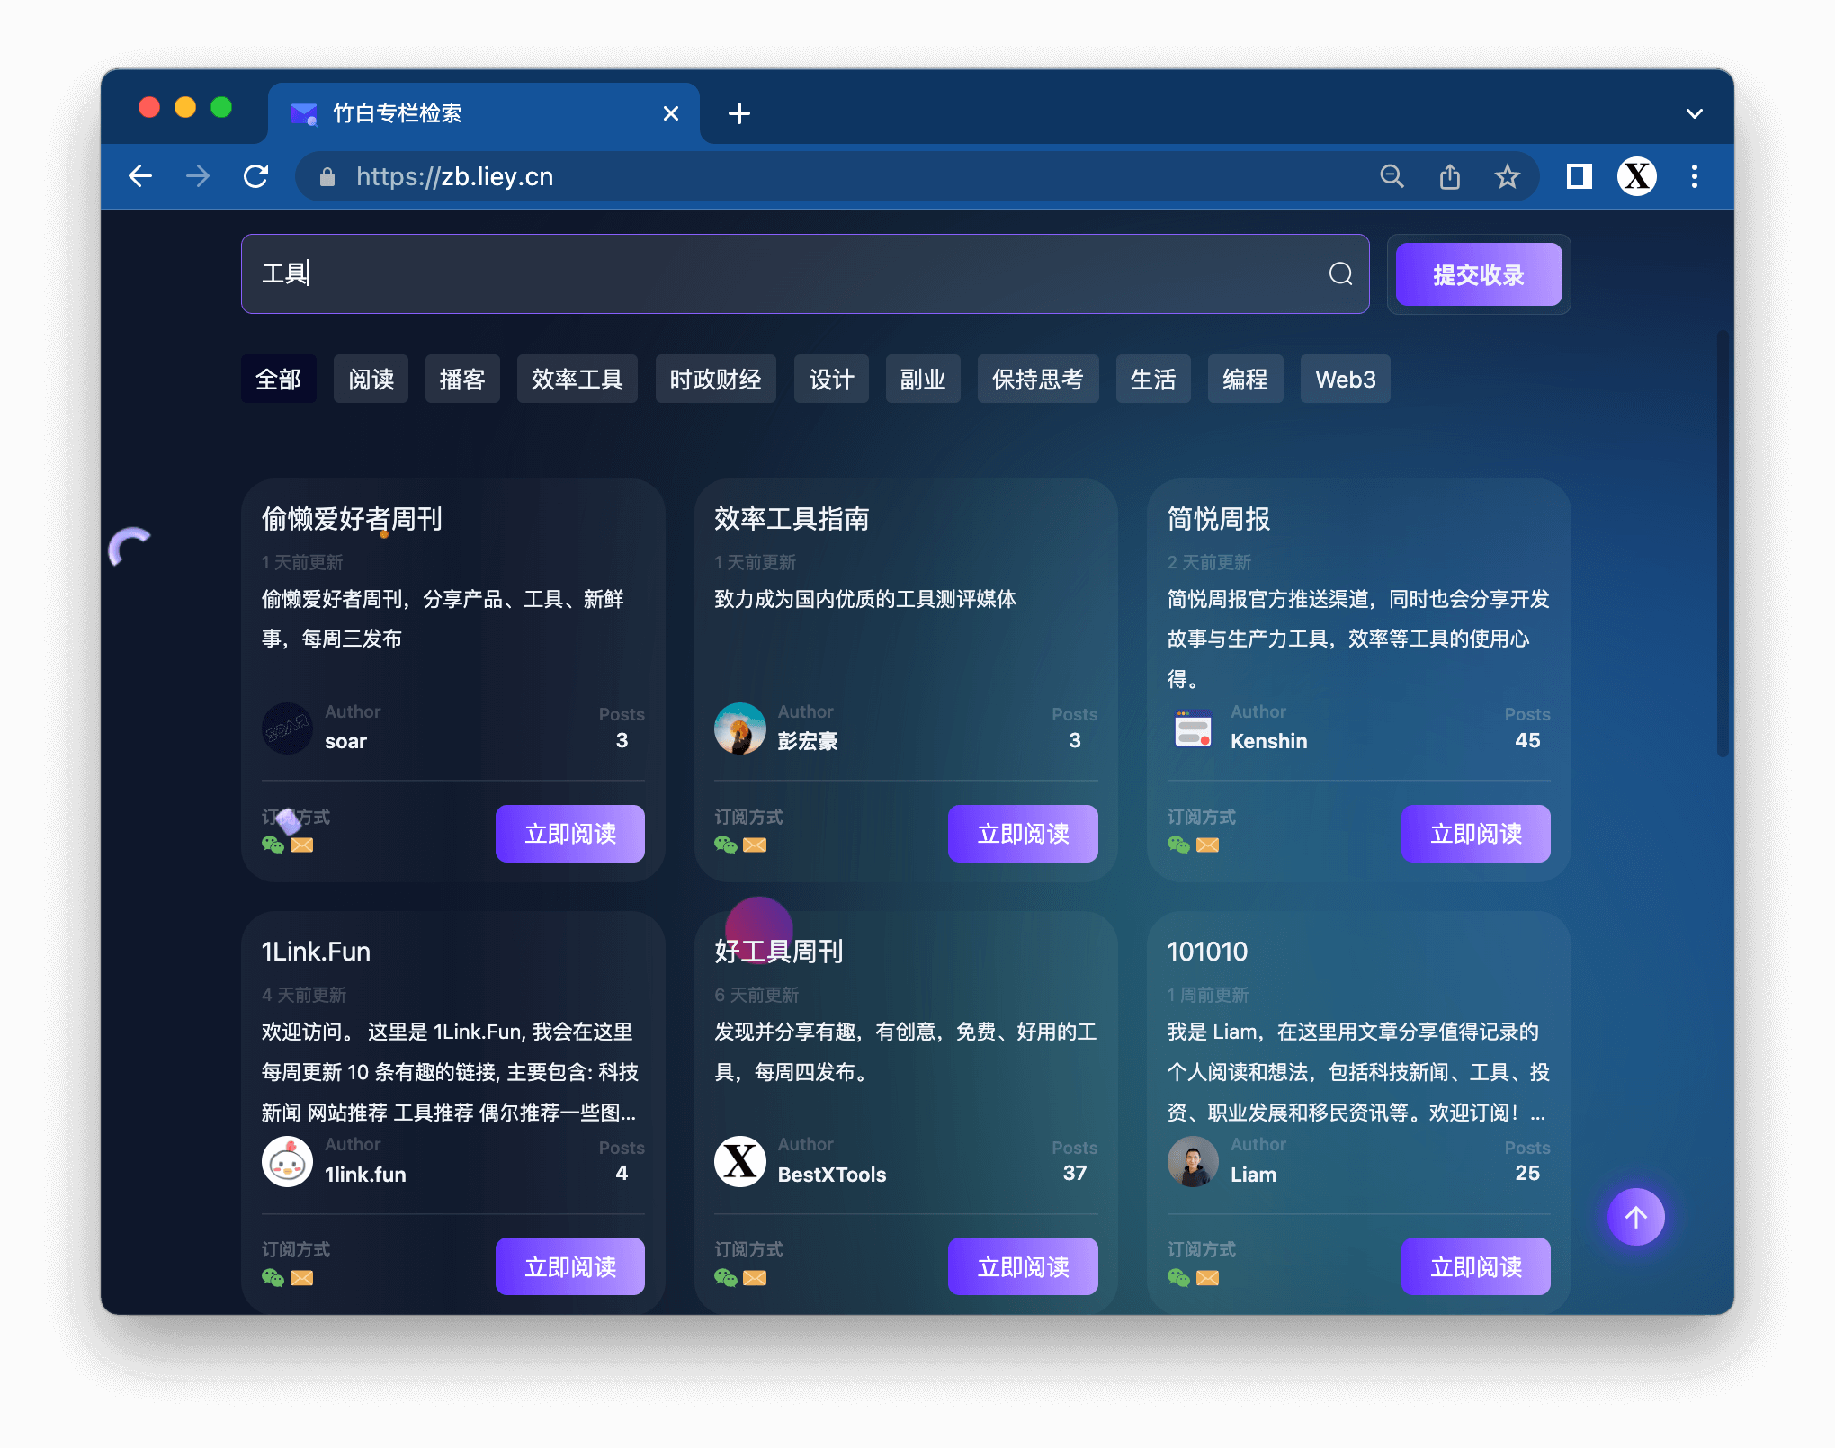Open the 偷懒爱好者周刊 title
Viewport: 1835px width, 1448px height.
(352, 519)
